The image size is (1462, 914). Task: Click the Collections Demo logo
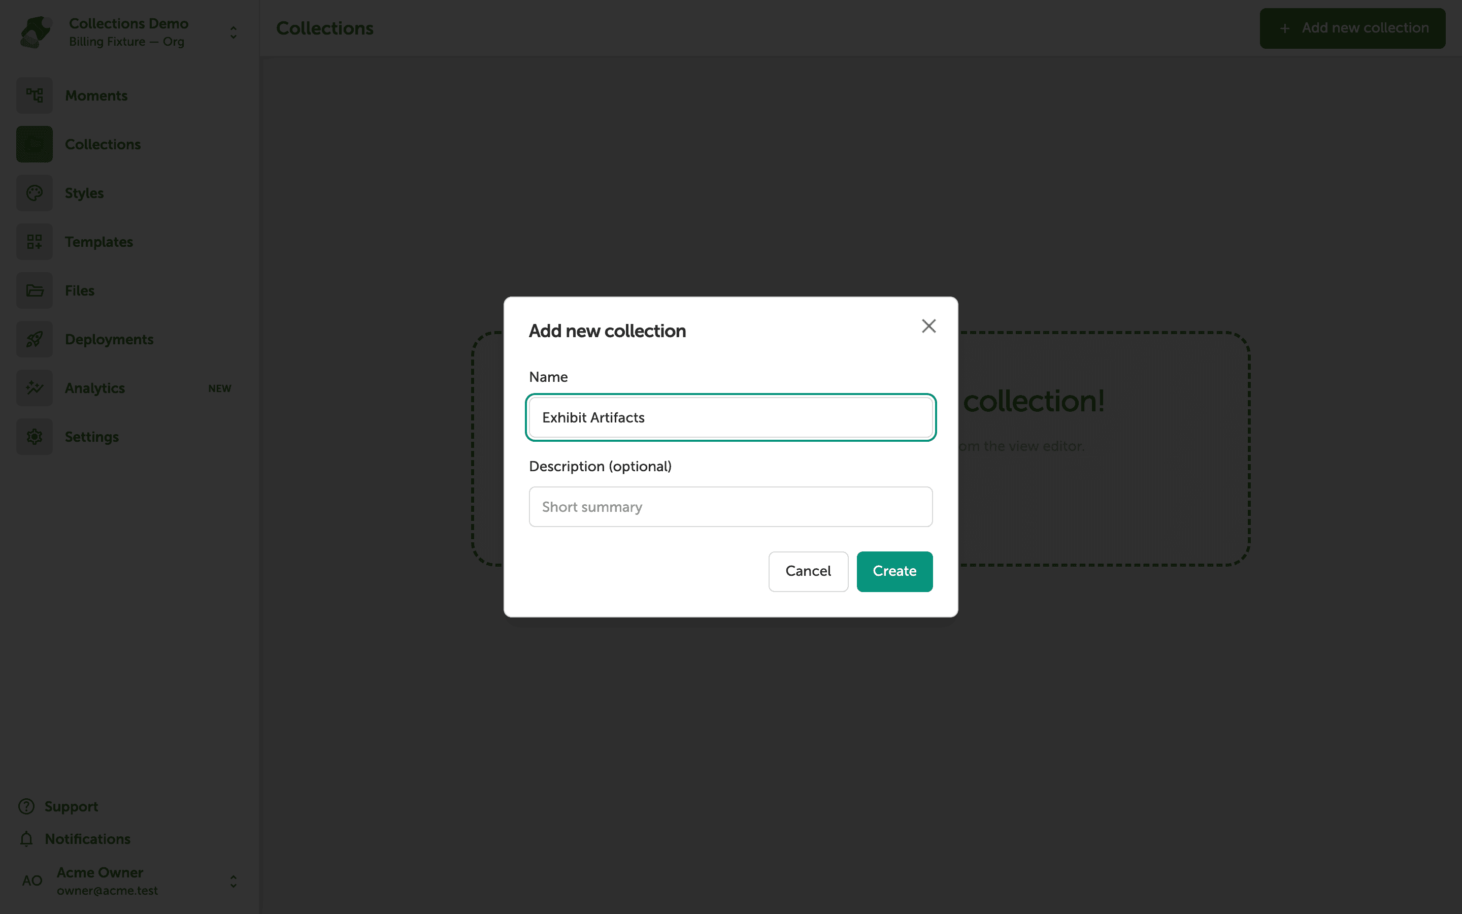pyautogui.click(x=36, y=32)
